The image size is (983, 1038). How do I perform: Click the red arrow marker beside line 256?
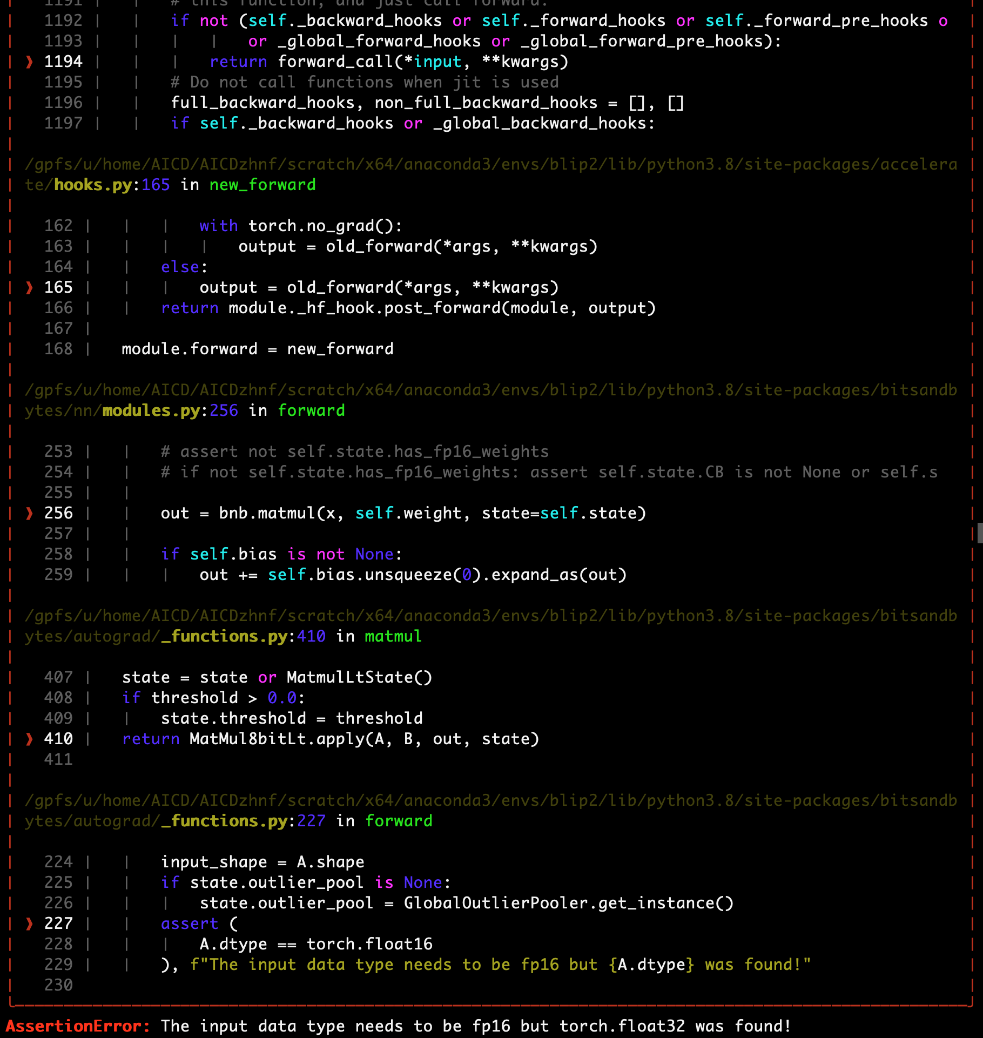[29, 513]
